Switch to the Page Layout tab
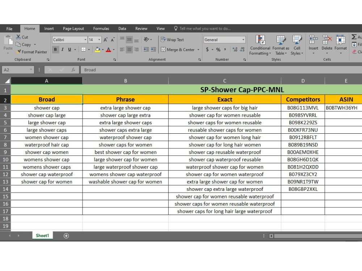The width and height of the screenshot is (362, 271). coord(73,29)
